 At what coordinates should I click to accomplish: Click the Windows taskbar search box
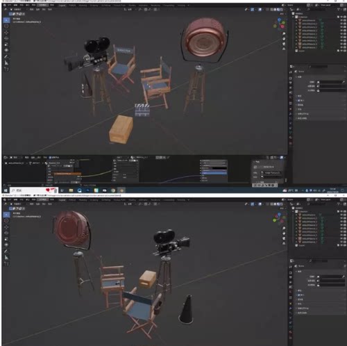click(x=33, y=190)
